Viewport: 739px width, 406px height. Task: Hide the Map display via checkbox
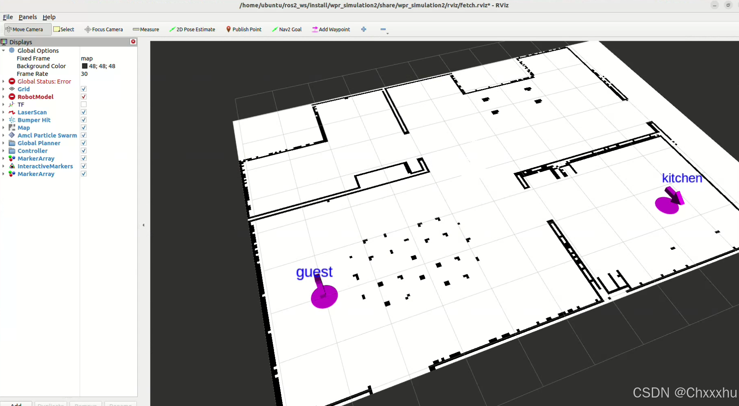84,128
